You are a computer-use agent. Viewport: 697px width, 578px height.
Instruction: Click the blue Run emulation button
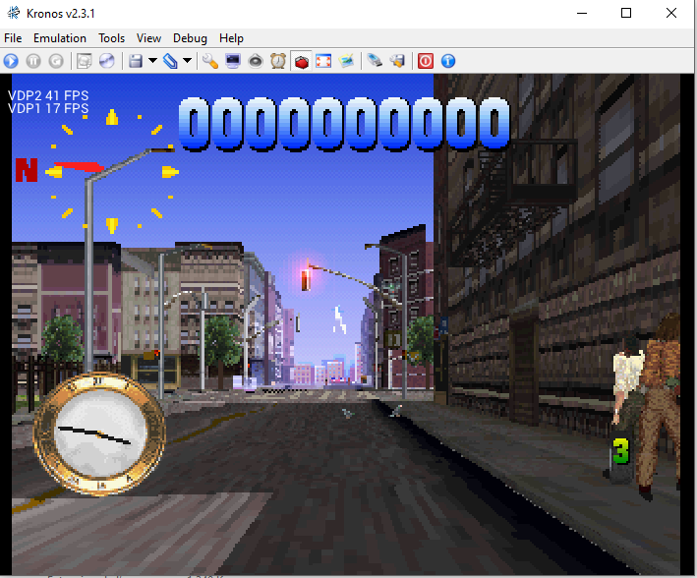(11, 61)
